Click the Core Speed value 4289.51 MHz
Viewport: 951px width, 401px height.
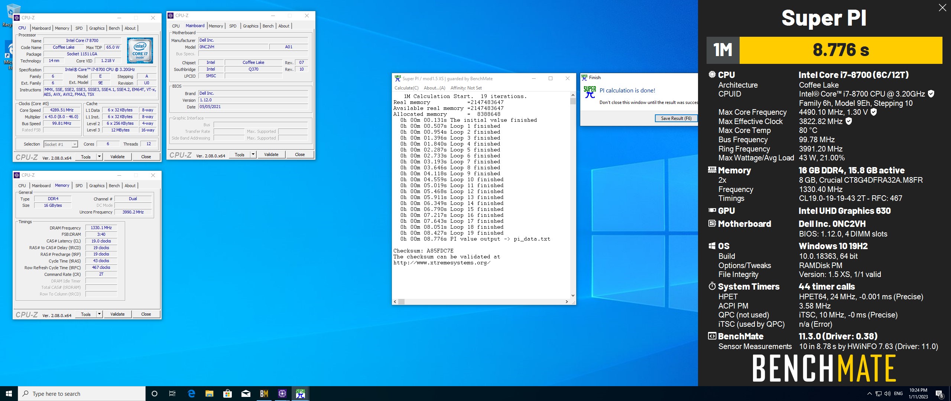62,110
